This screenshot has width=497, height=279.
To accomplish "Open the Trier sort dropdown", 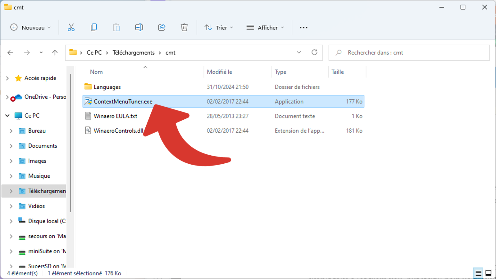I will [x=219, y=28].
